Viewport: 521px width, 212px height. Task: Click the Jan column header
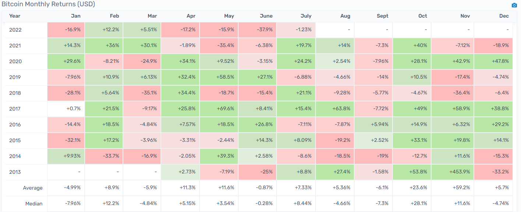point(75,16)
